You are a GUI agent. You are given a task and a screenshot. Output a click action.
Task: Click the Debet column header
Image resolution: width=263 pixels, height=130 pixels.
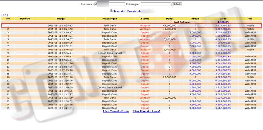pyautogui.click(x=170, y=19)
